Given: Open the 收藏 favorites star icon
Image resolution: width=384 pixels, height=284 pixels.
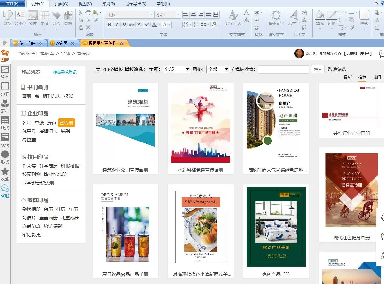Looking at the screenshot, I should 5,174.
